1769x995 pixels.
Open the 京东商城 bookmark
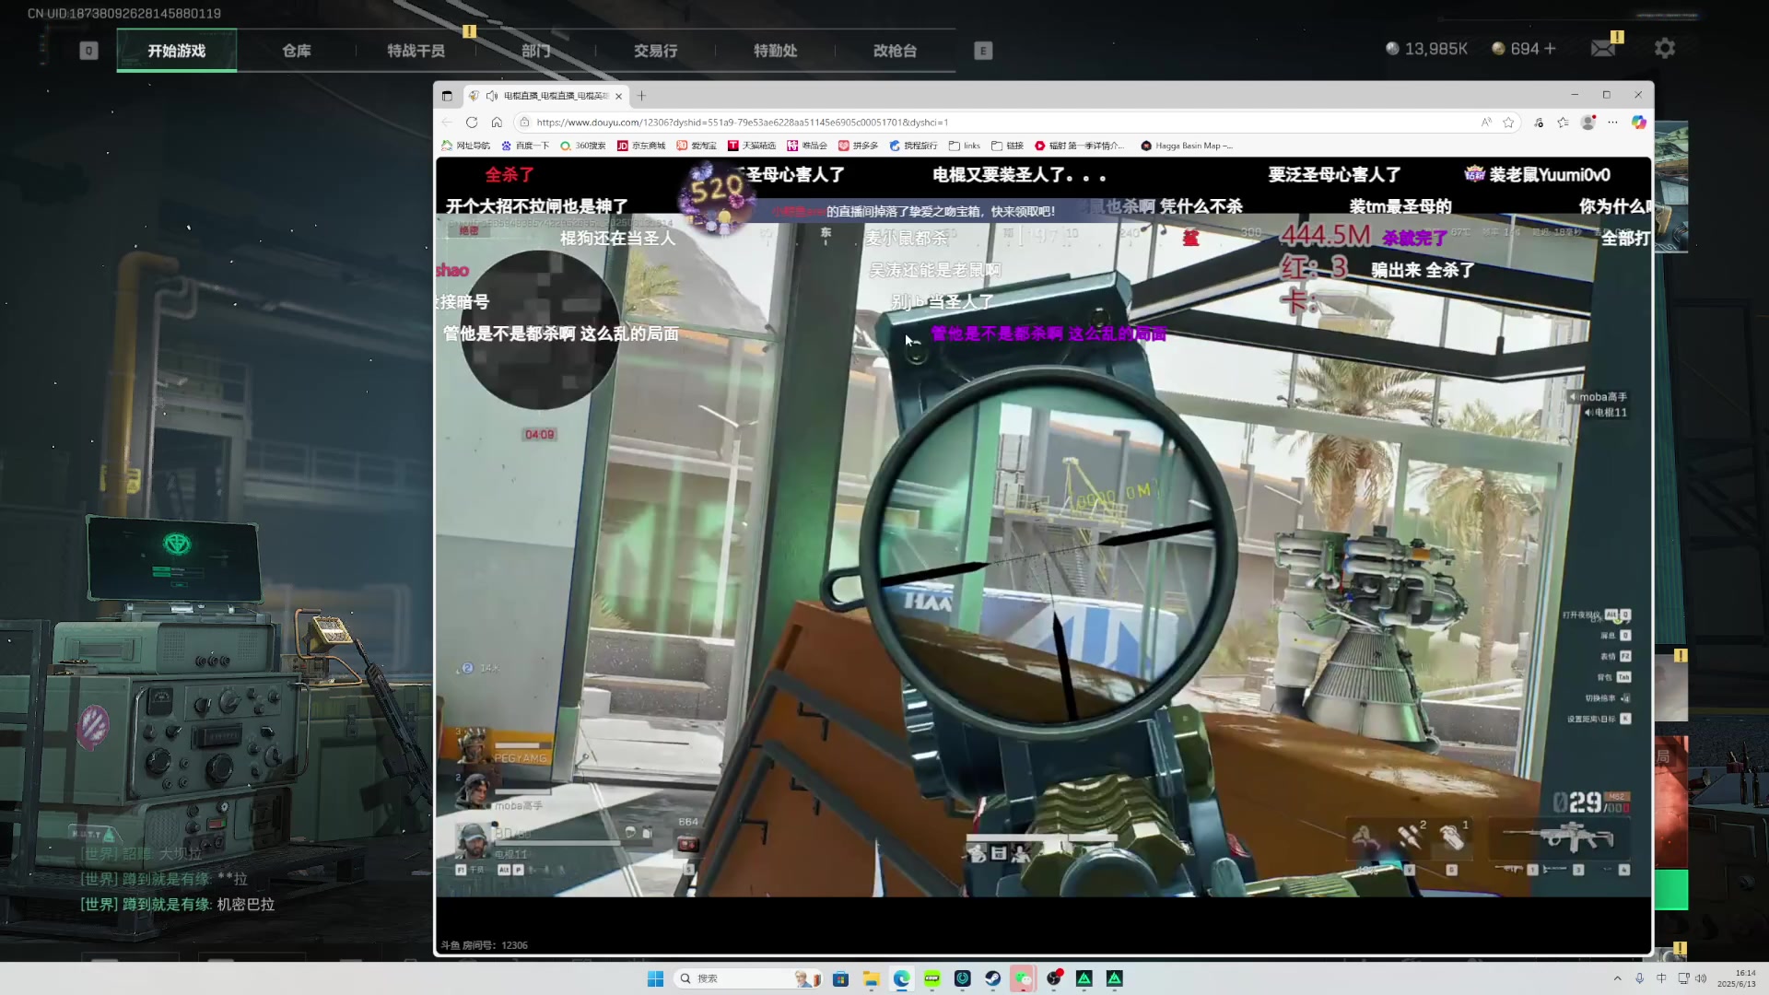click(641, 146)
